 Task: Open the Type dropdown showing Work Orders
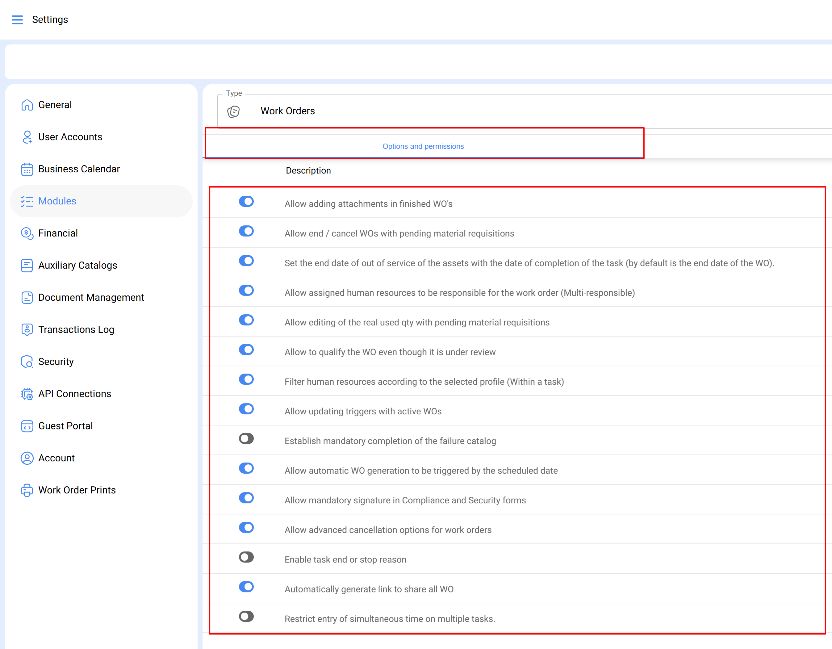pyautogui.click(x=495, y=111)
